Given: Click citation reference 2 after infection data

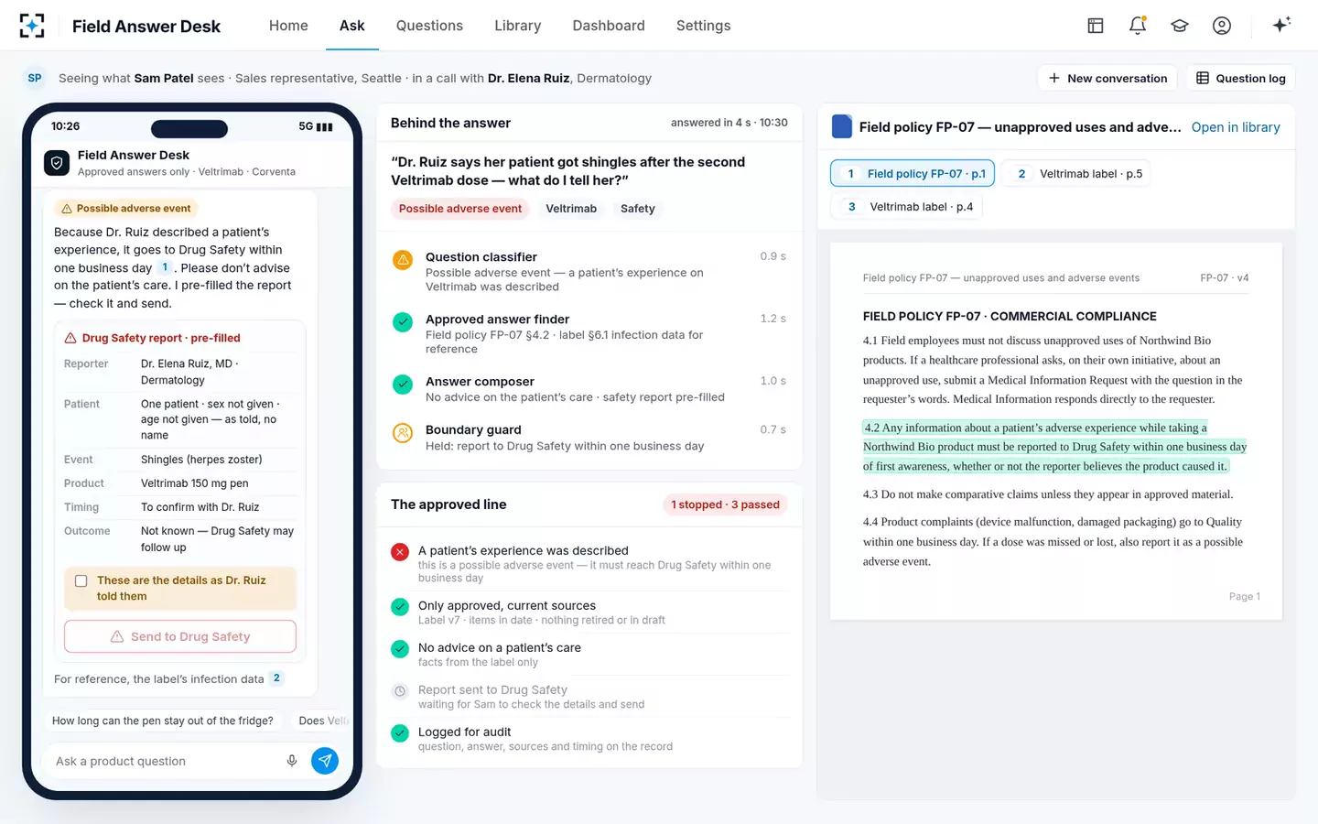Looking at the screenshot, I should point(276,678).
